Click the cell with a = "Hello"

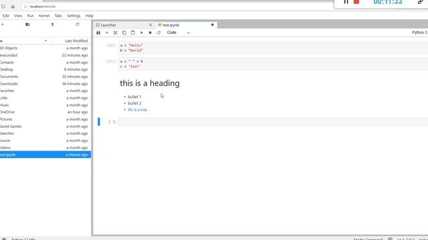[x=273, y=48]
